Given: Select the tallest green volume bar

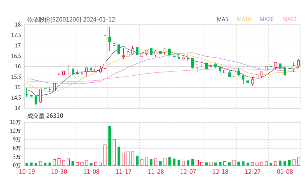Looking at the screenshot, I should click(110, 146).
